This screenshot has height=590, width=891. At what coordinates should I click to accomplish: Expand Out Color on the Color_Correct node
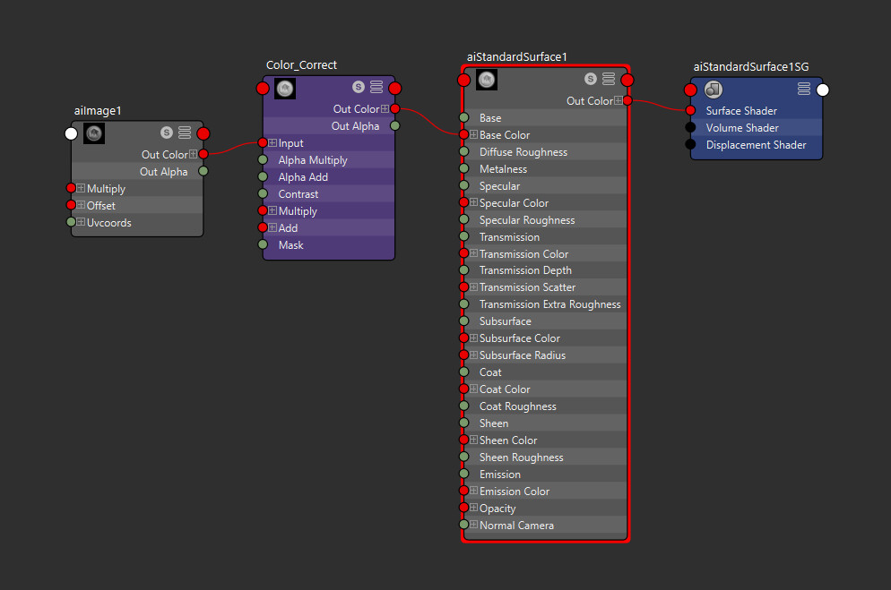click(386, 108)
